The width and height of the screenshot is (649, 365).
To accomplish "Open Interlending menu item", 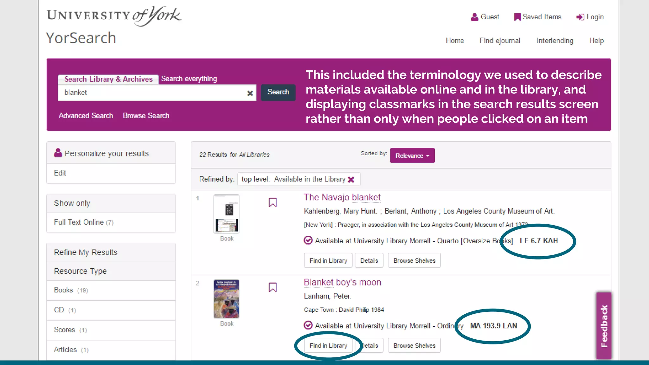I will (555, 41).
